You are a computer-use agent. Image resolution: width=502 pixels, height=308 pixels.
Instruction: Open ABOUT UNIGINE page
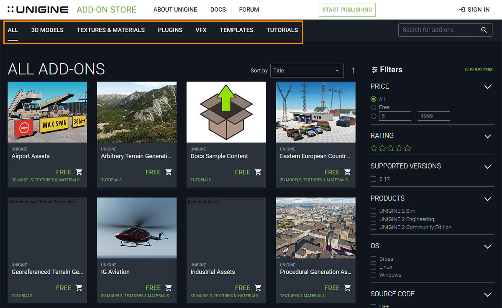pos(175,10)
